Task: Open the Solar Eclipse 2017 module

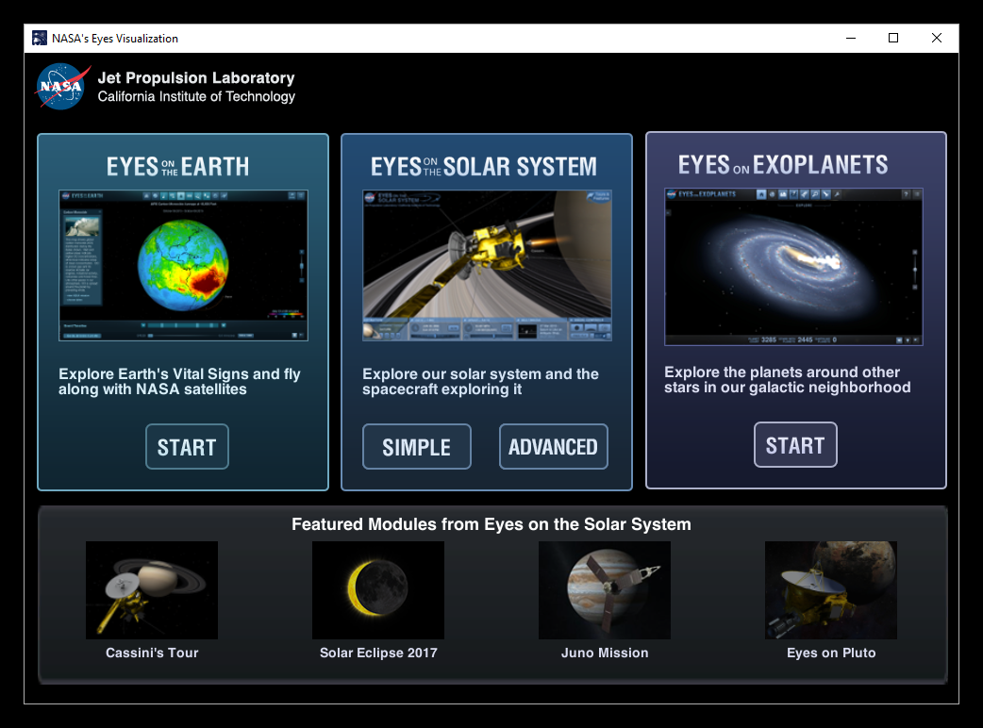Action: coord(377,589)
